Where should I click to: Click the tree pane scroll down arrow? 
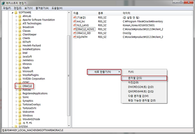[x=69, y=126]
